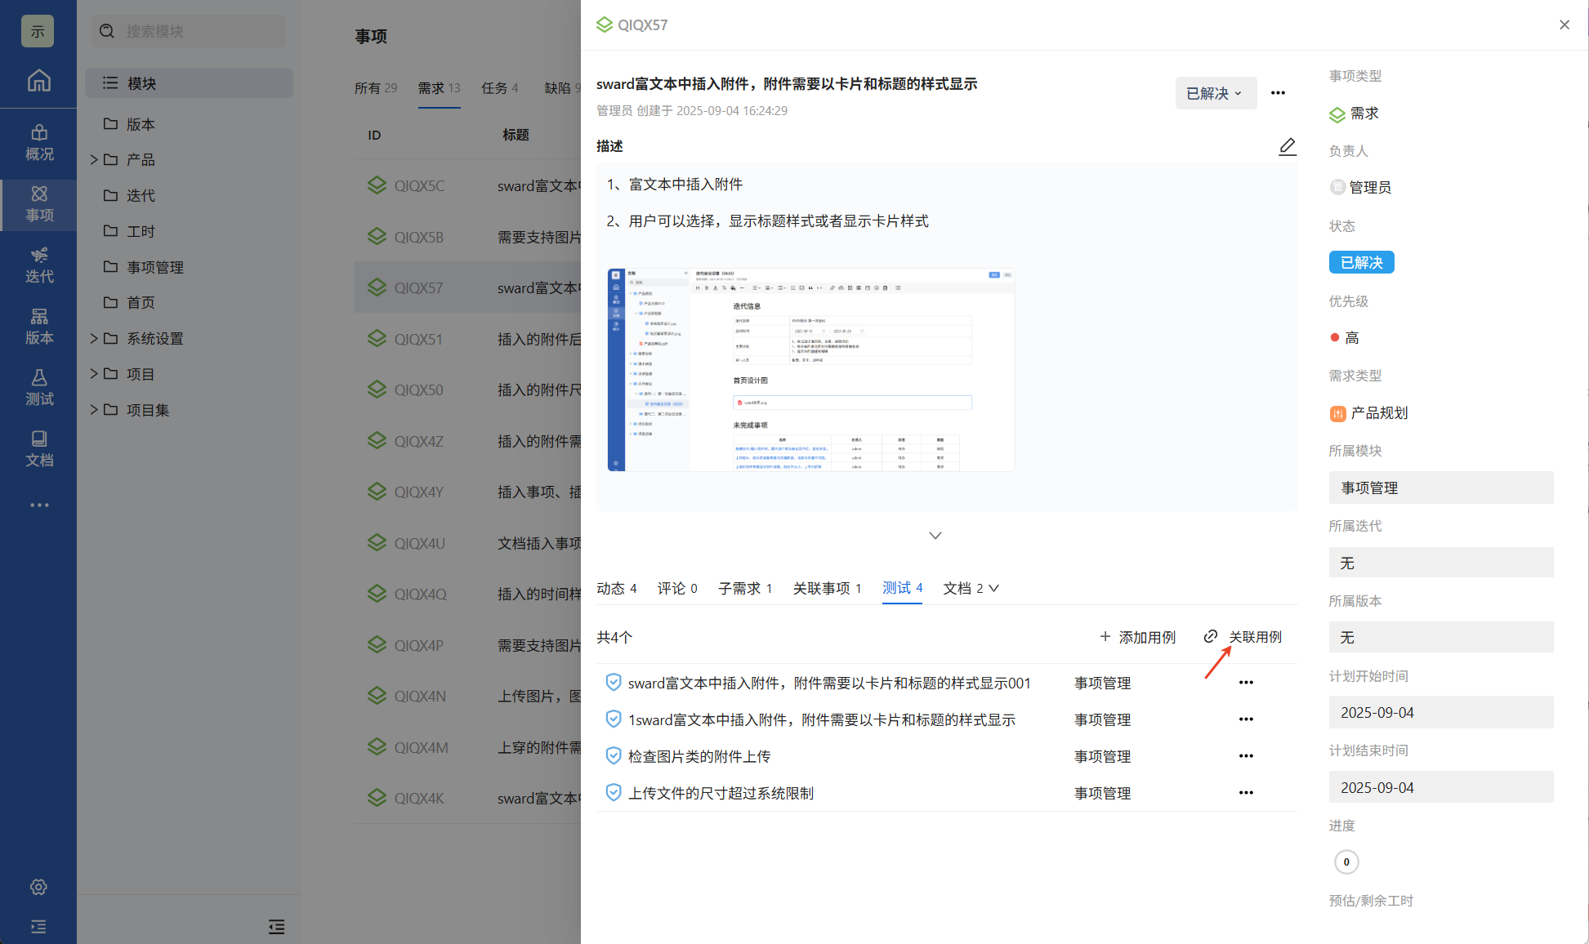This screenshot has width=1589, height=944.
Task: Click ellipsis for 检查图片类的附件上传 test case
Action: click(x=1245, y=756)
